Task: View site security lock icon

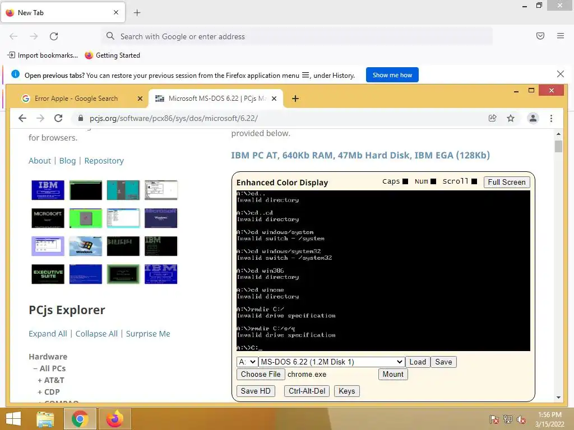Action: [81, 118]
